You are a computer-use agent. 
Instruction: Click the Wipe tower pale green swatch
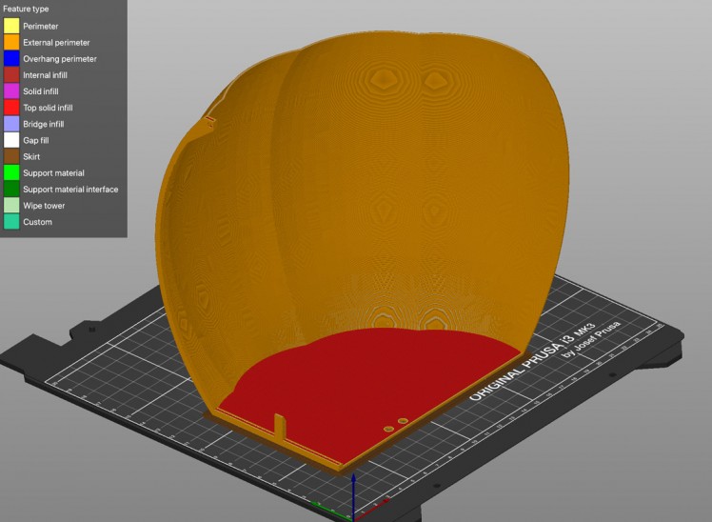(11, 206)
